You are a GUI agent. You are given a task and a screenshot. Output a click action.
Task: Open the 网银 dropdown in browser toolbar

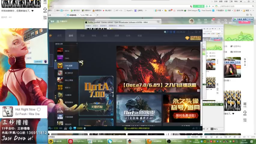click(229, 11)
